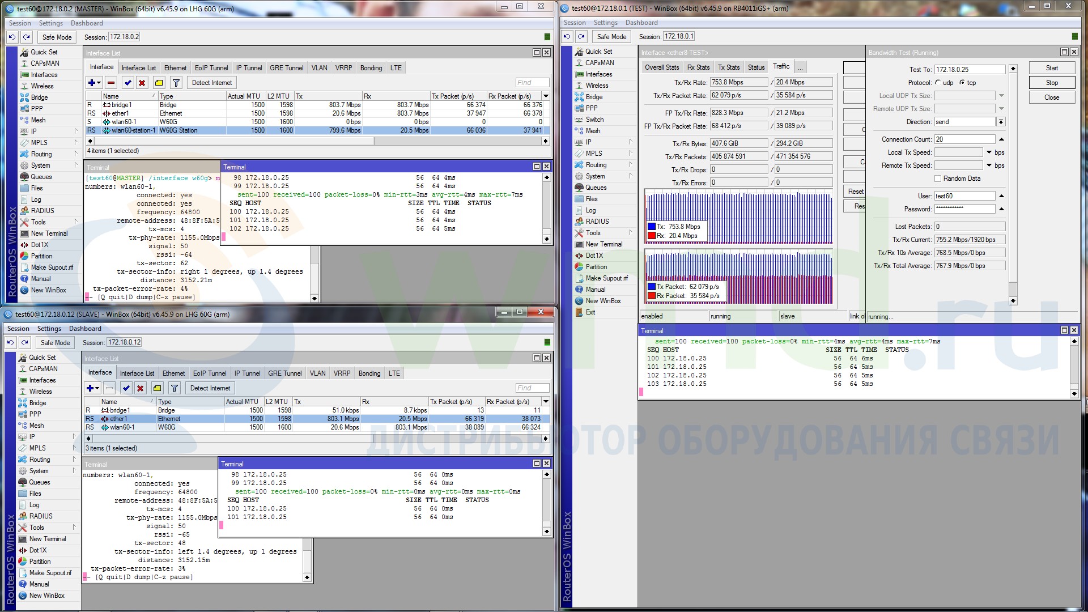Select the wlan60-station-1 row in MASTER list
Image resolution: width=1088 pixels, height=612 pixels.
[x=317, y=130]
